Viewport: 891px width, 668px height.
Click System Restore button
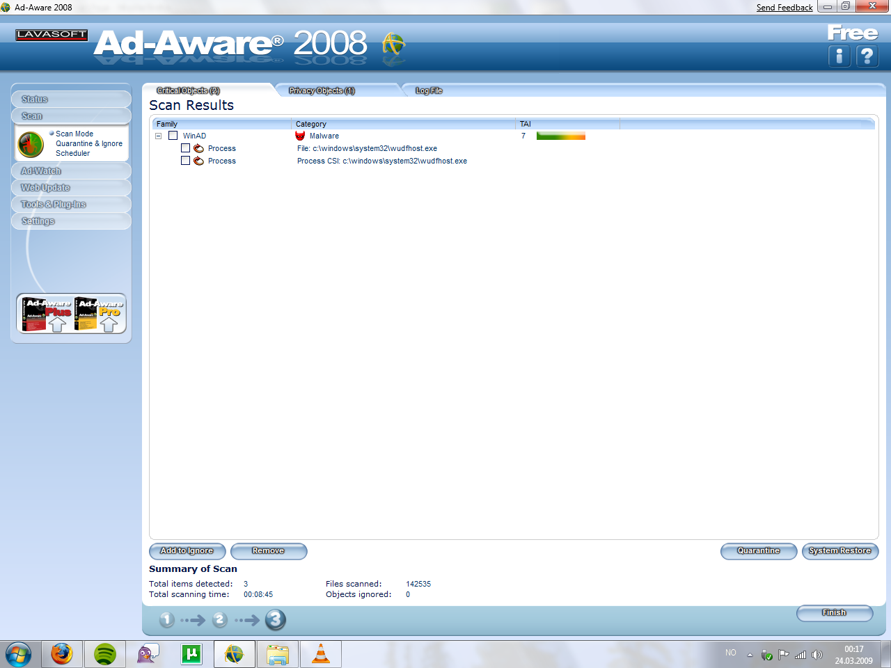click(x=840, y=551)
